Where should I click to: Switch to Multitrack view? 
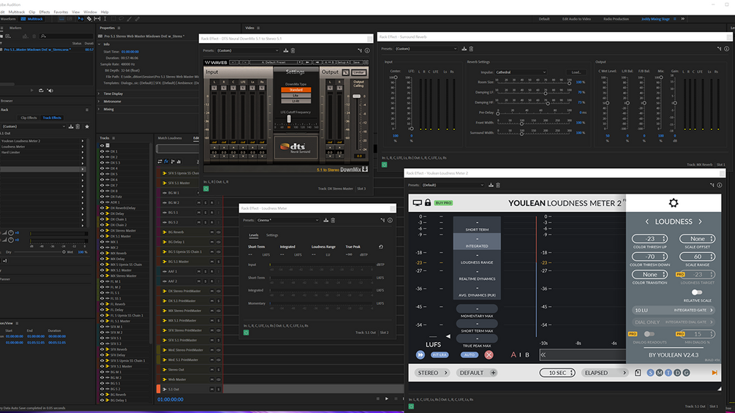point(32,19)
